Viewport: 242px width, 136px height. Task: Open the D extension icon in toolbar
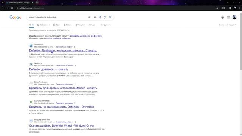pyautogui.click(x=223, y=8)
